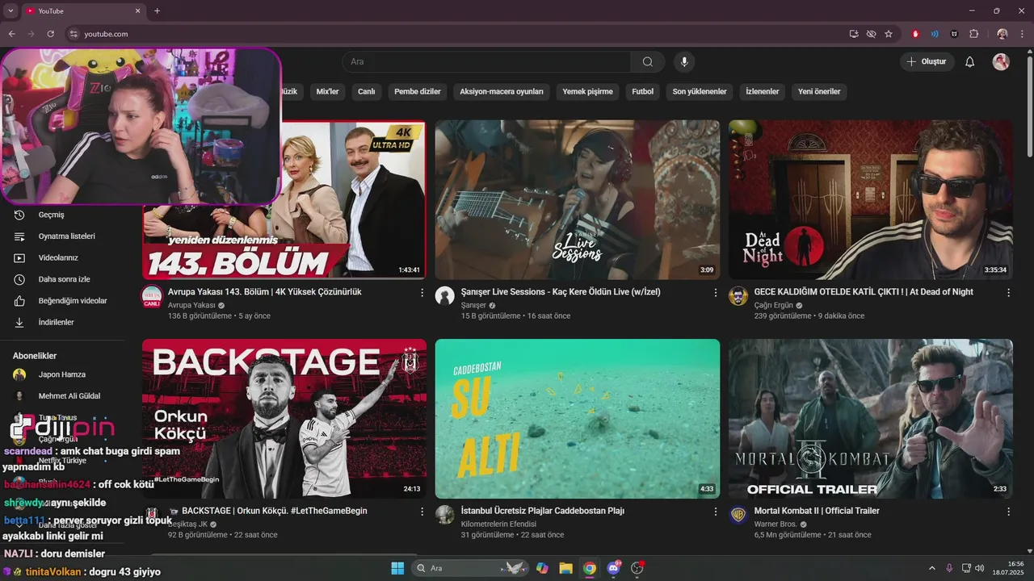Select the Aksiyon-macera oyunları chip
This screenshot has width=1034, height=581.
502,92
